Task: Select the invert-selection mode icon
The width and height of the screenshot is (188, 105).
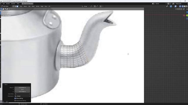Action: point(7,9)
